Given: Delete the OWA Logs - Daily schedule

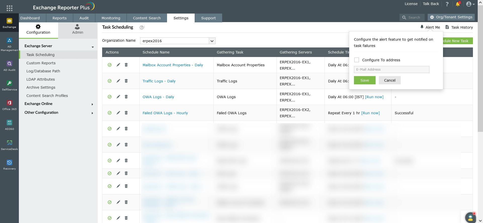Looking at the screenshot, I should (126, 97).
